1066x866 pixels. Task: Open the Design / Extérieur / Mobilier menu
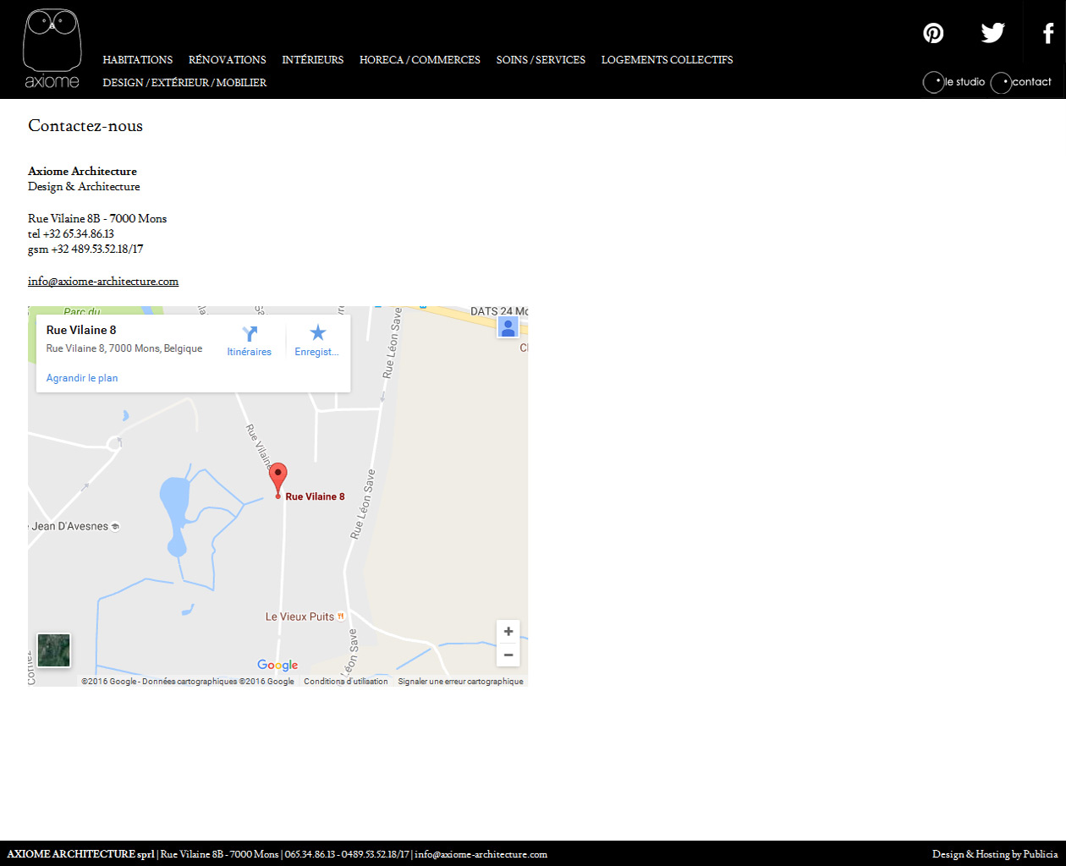[184, 83]
